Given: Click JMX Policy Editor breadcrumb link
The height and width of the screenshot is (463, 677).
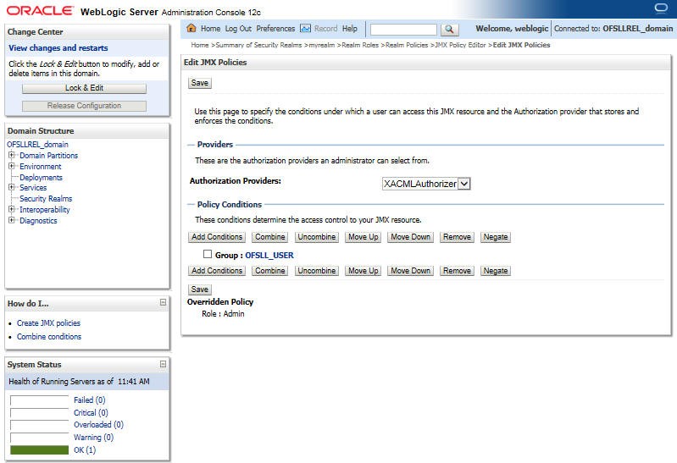Looking at the screenshot, I should pos(460,45).
